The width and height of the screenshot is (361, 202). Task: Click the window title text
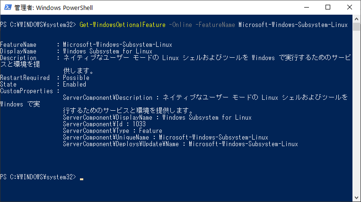click(x=53, y=8)
